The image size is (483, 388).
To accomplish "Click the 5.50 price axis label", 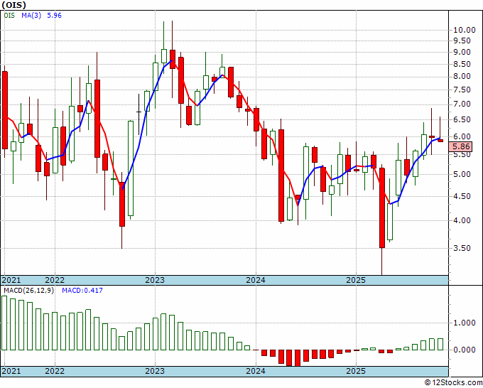I will point(462,155).
